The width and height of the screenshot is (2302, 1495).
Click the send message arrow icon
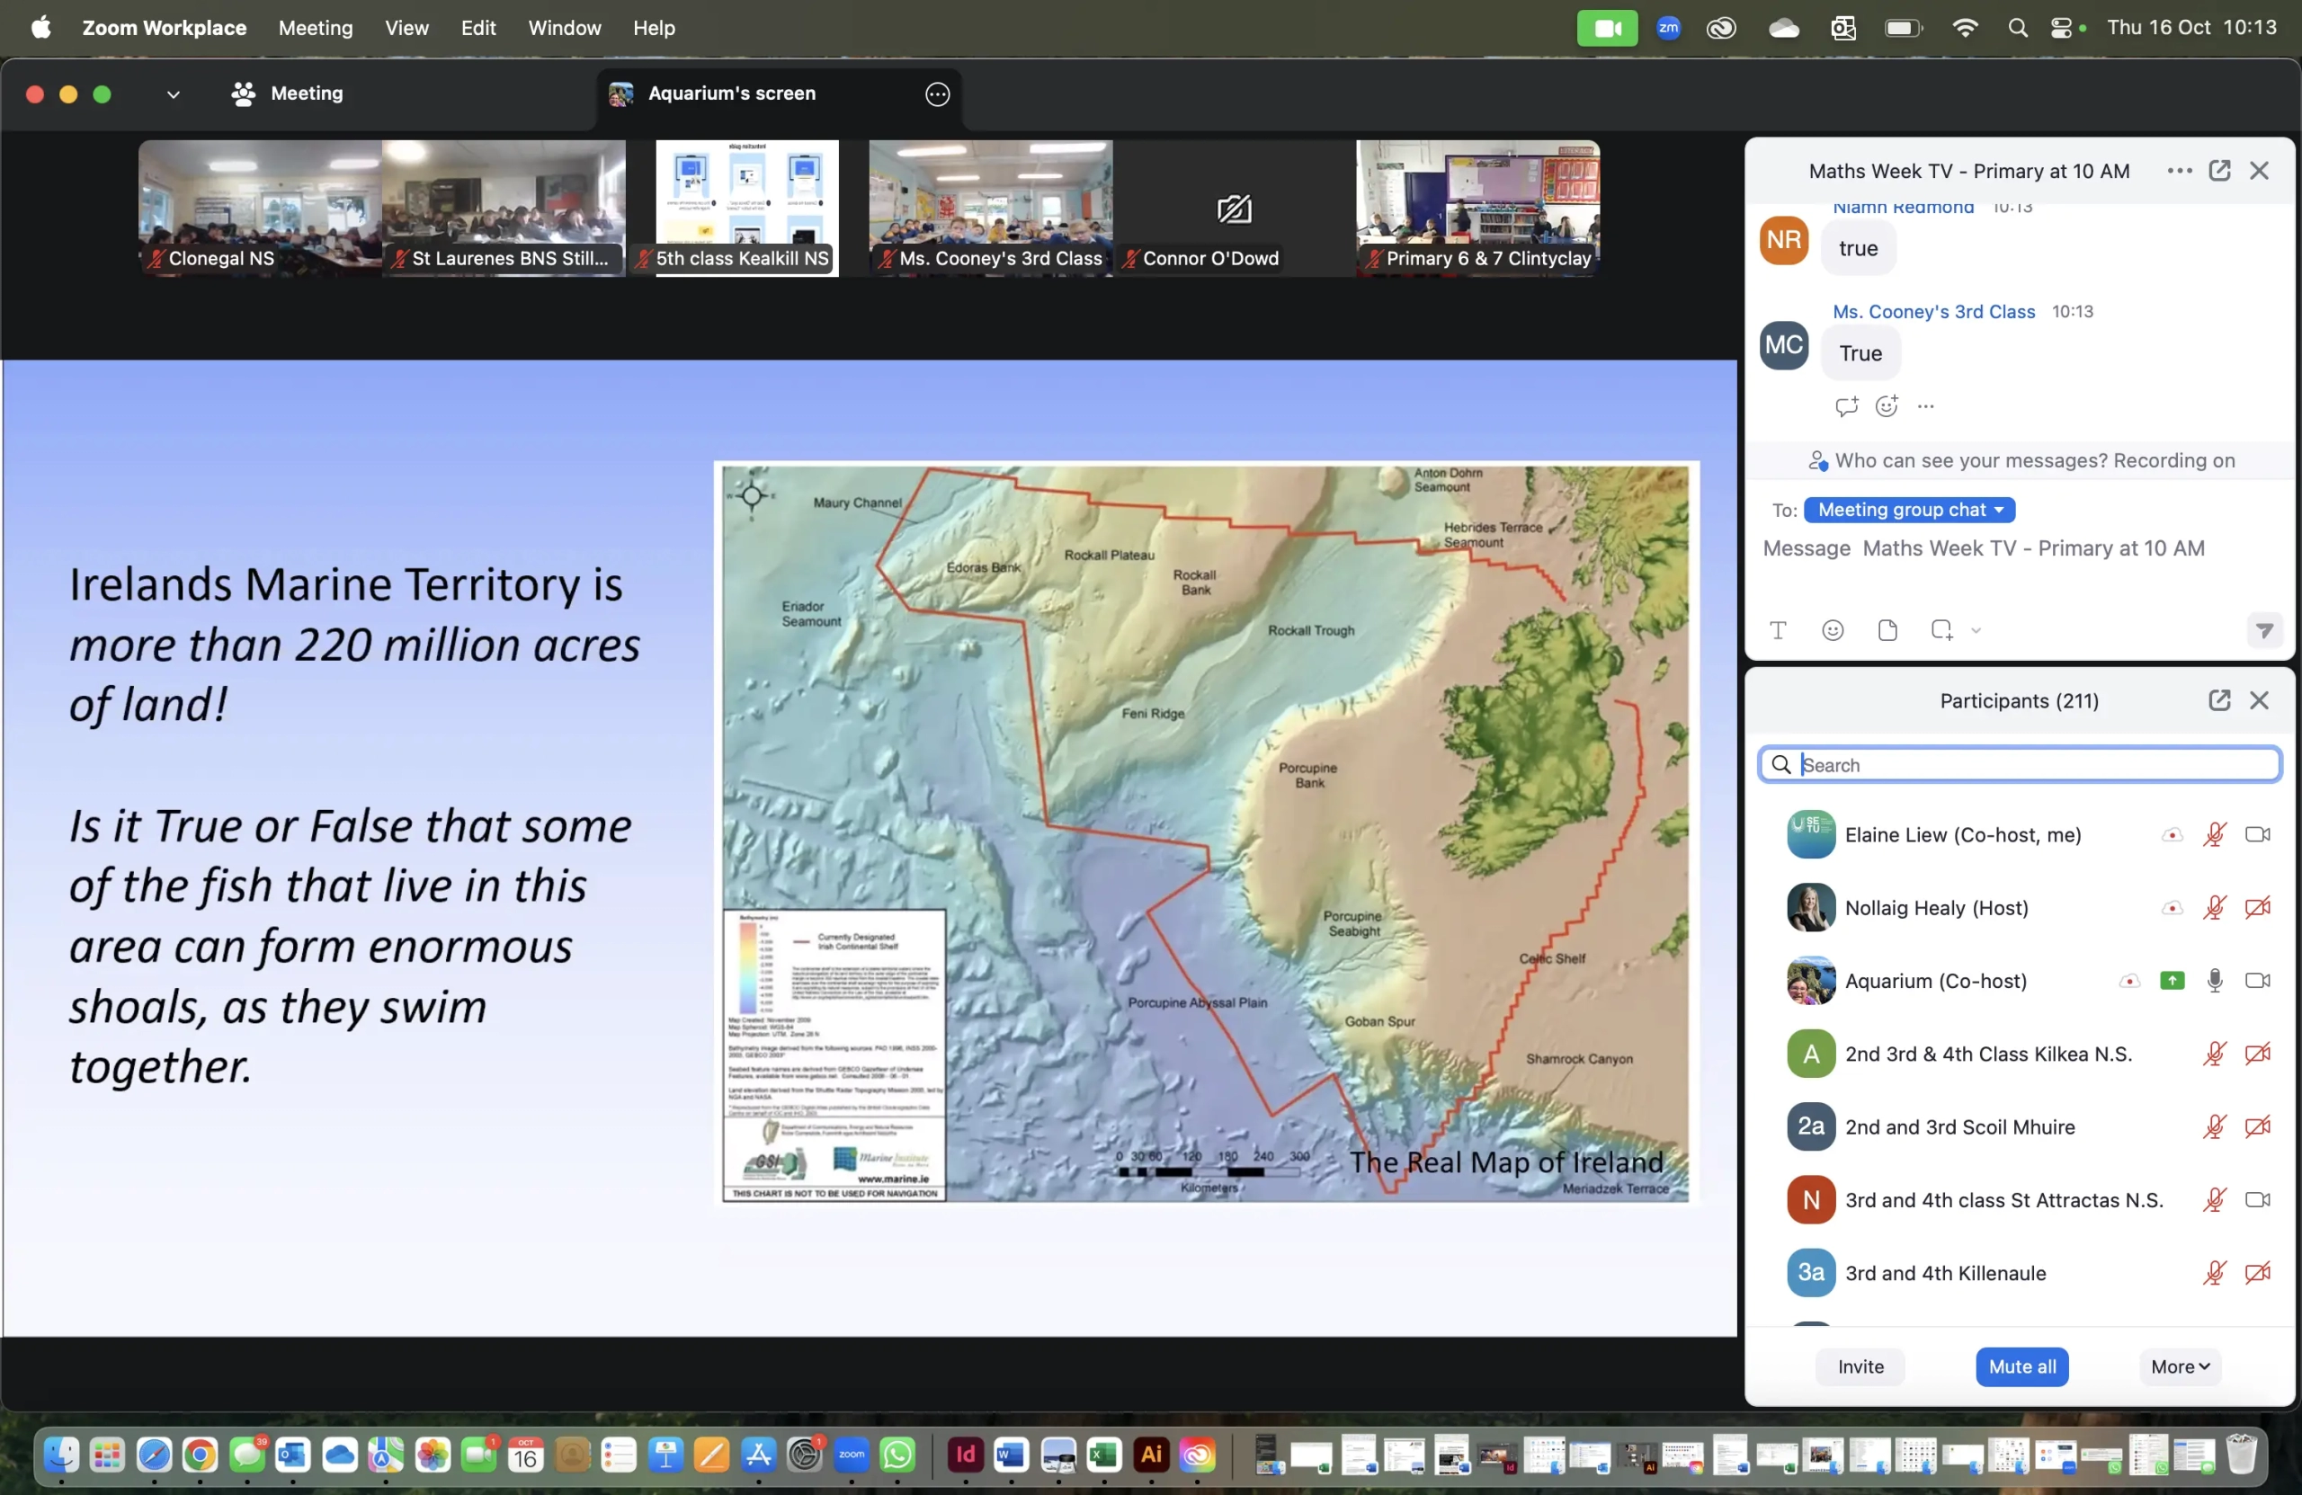tap(2263, 630)
